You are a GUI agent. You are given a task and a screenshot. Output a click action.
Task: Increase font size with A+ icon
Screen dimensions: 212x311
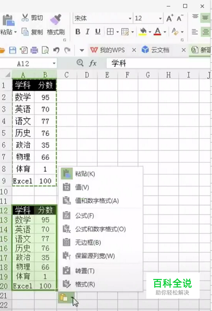click(170, 18)
